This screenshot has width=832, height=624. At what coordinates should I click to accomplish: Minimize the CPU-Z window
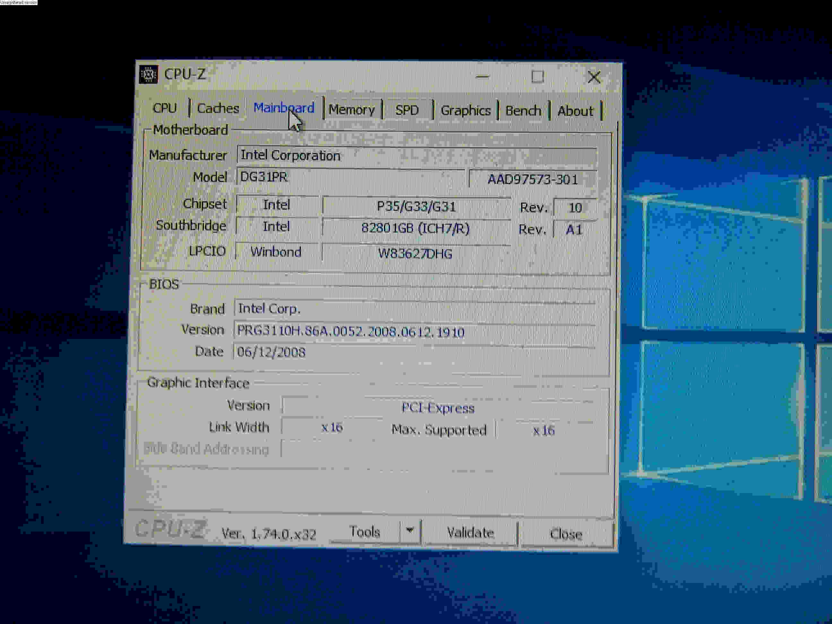pyautogui.click(x=482, y=76)
